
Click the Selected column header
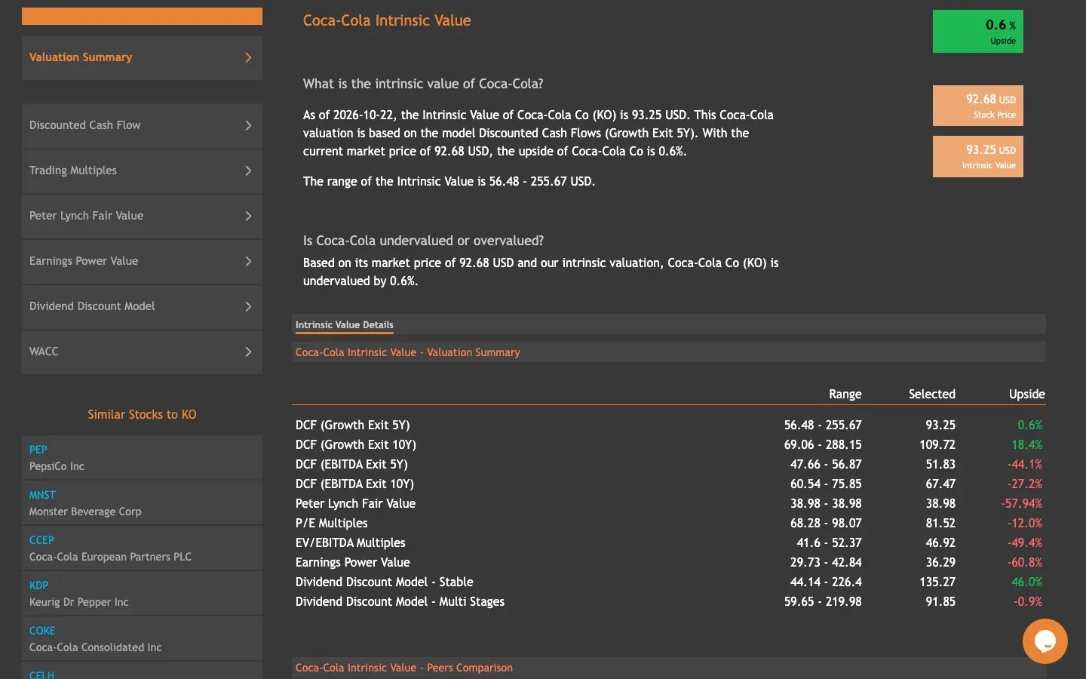(931, 394)
